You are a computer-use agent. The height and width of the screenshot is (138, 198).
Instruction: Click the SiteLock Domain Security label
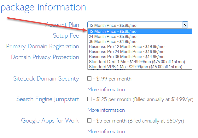tap(46, 79)
